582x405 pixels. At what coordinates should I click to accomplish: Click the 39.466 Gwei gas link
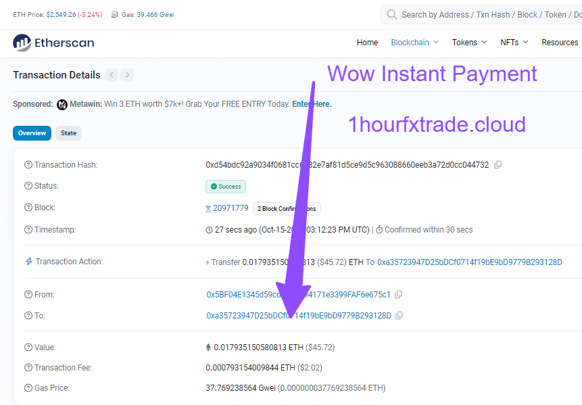pos(155,14)
